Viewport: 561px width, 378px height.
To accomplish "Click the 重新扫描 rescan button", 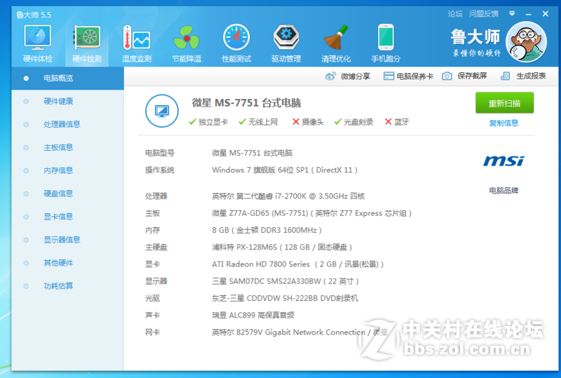I will pos(504,103).
